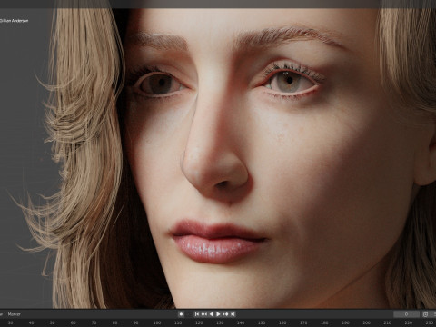
Task: Click frame 180 on the timeline ruler
Action: pyautogui.click(x=324, y=322)
